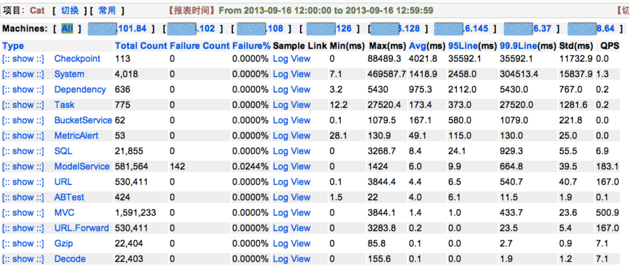
Task: Expand the SQL row show toggle
Action: tap(23, 151)
